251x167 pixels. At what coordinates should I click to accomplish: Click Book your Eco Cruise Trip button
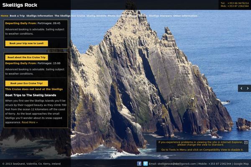[27, 83]
